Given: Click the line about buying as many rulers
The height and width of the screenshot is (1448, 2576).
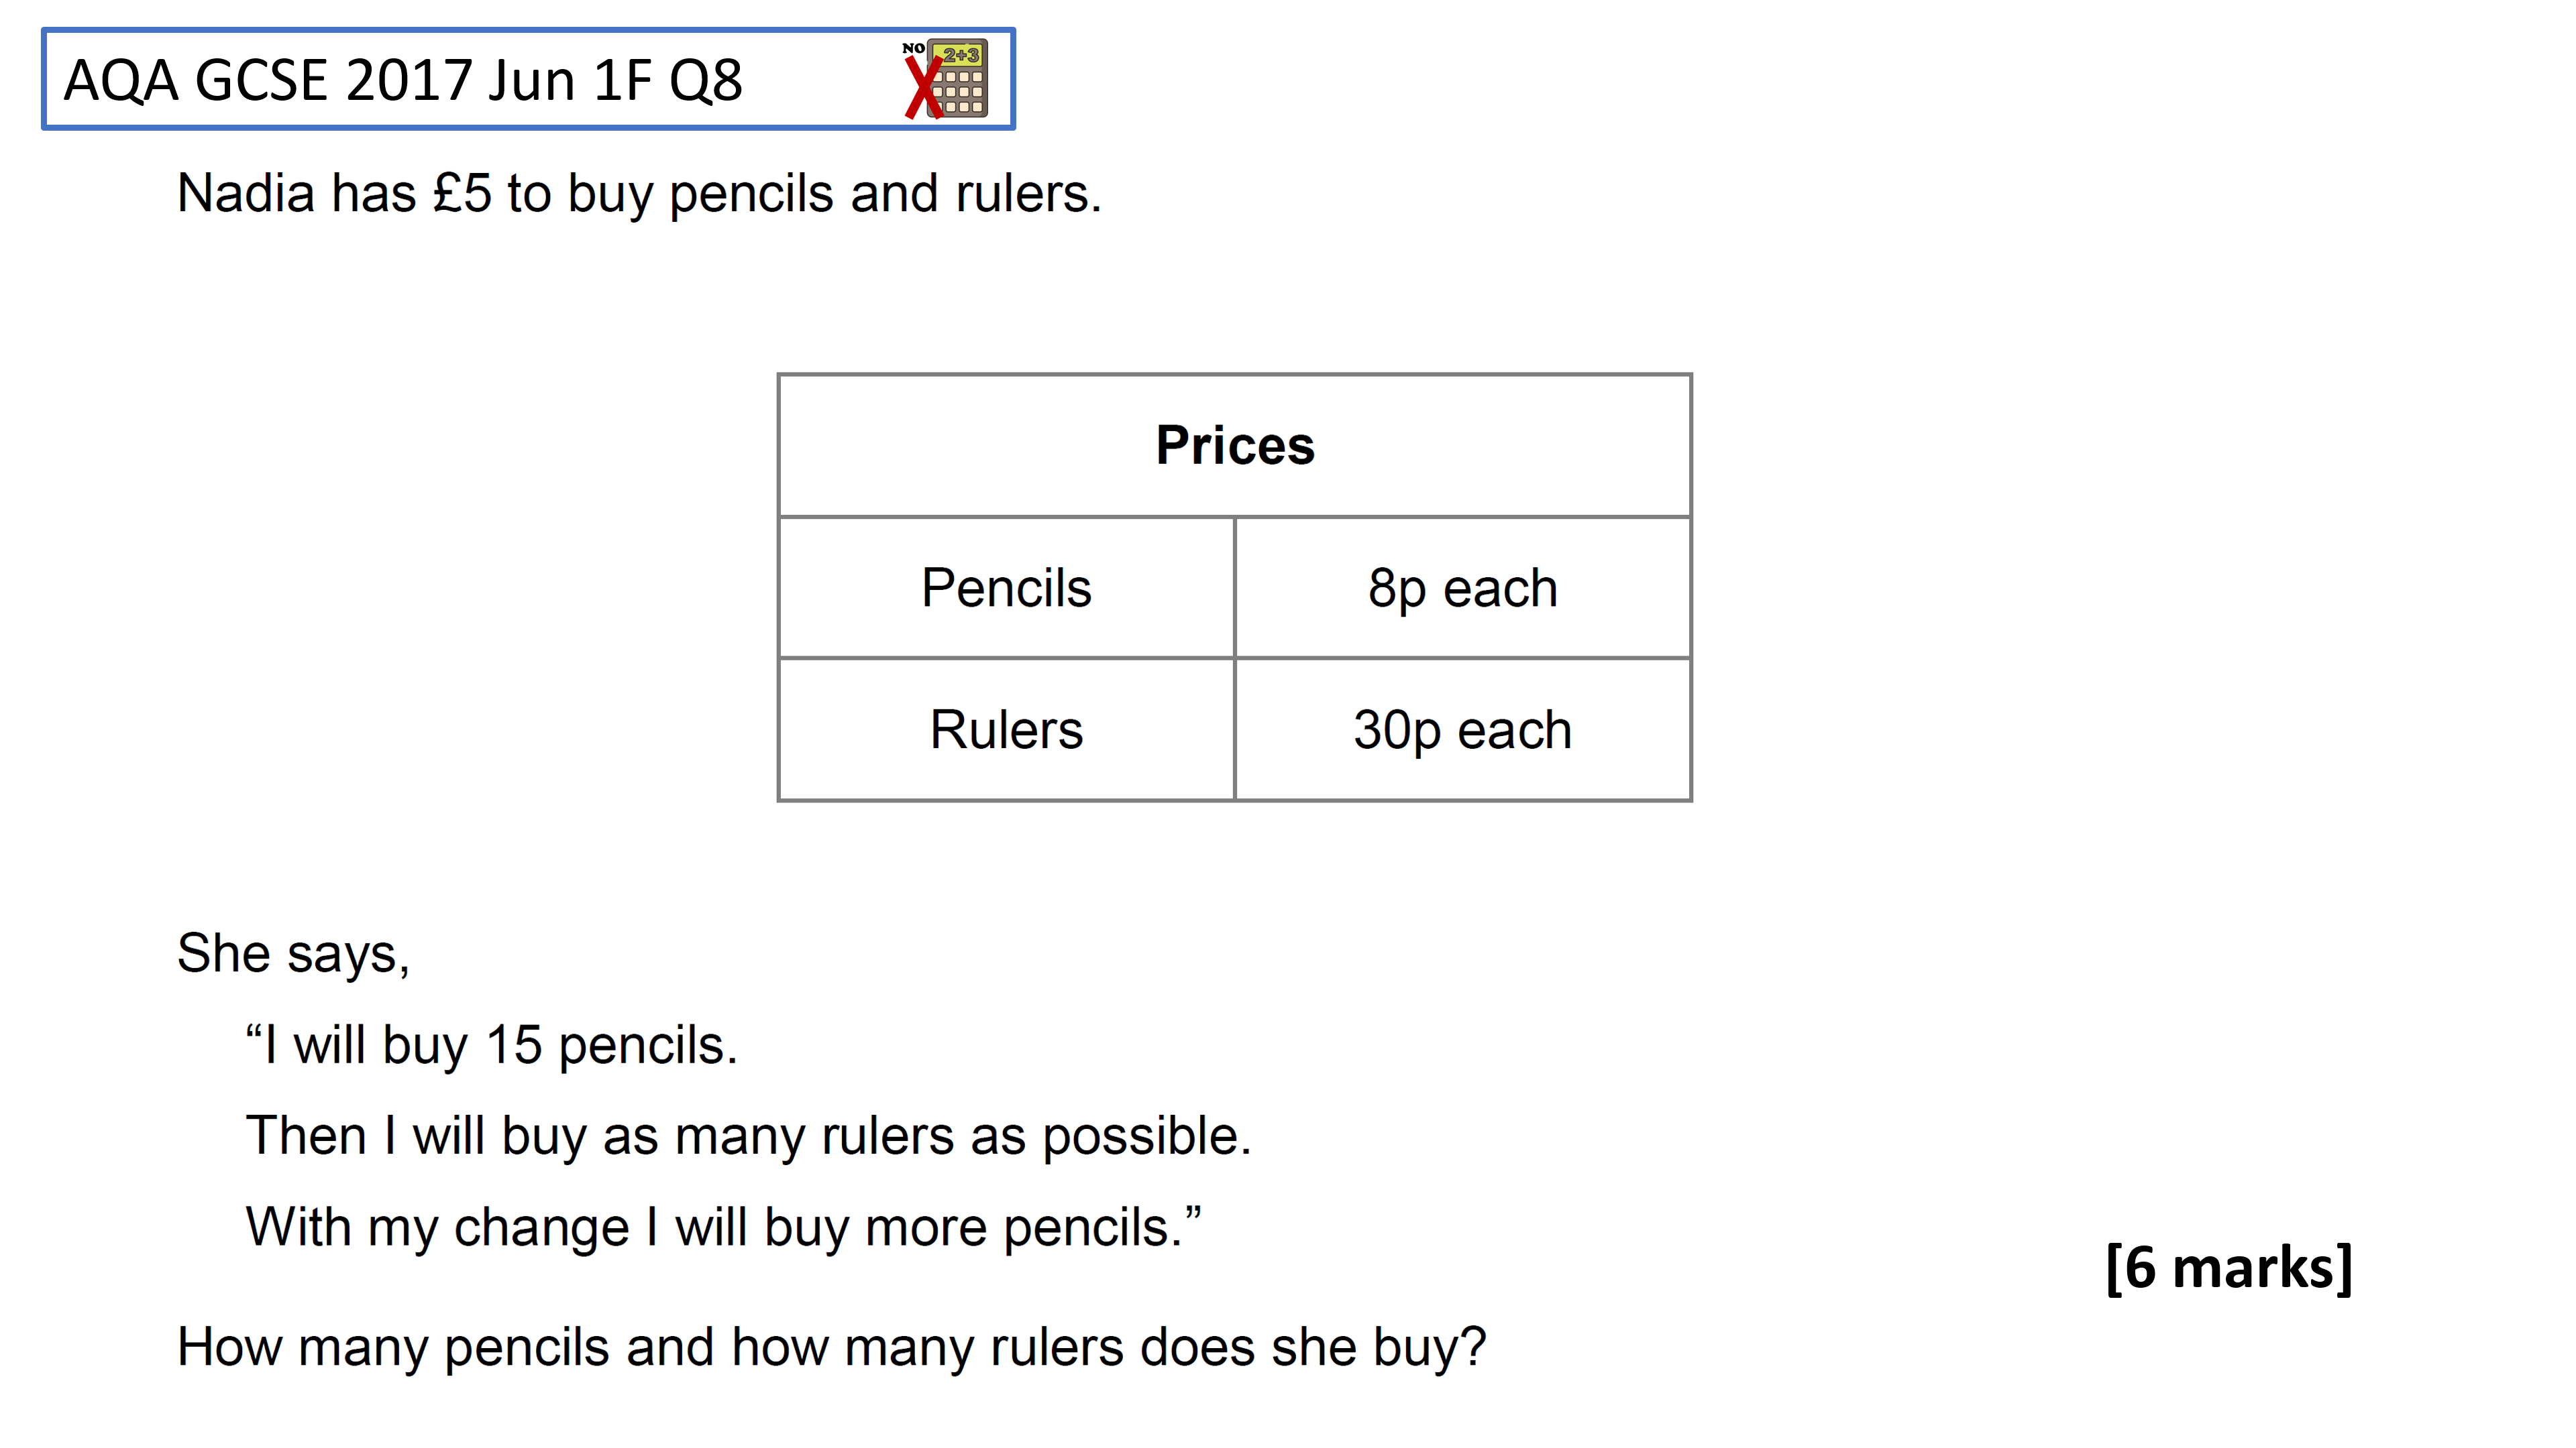Looking at the screenshot, I should pos(749,1136).
